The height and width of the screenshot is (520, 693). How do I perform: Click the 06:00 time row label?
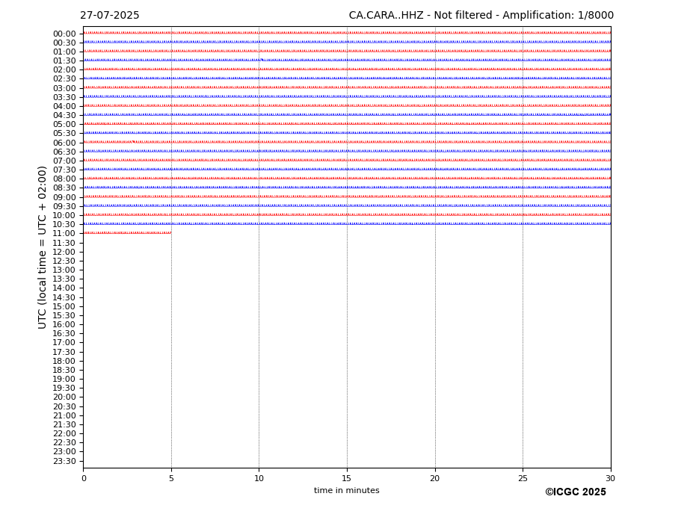pos(64,143)
